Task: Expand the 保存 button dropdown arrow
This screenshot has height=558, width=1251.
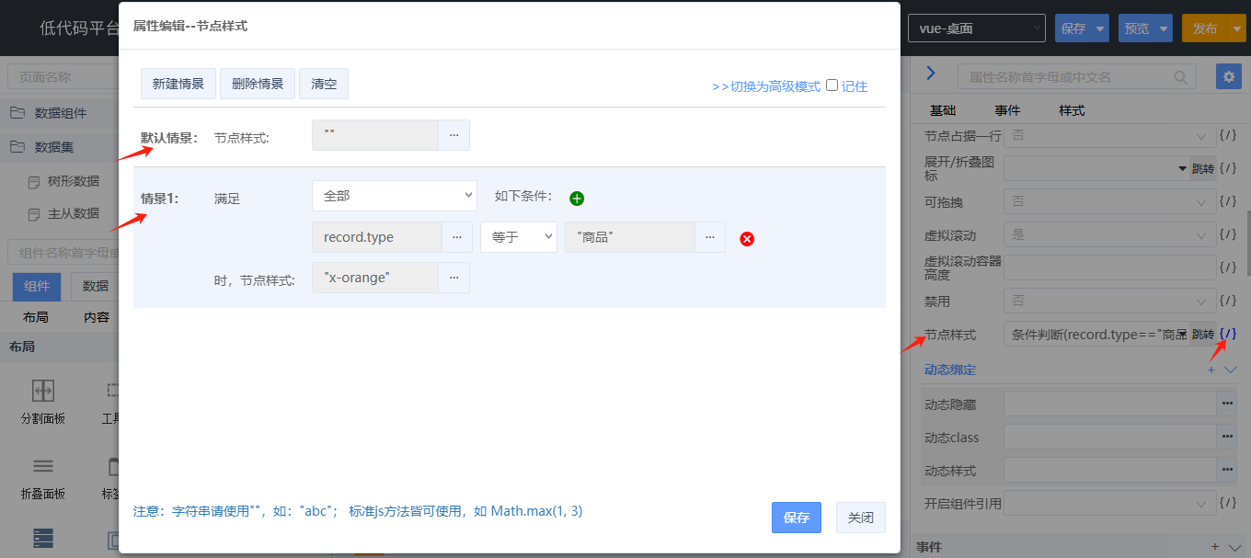Action: pyautogui.click(x=1100, y=28)
